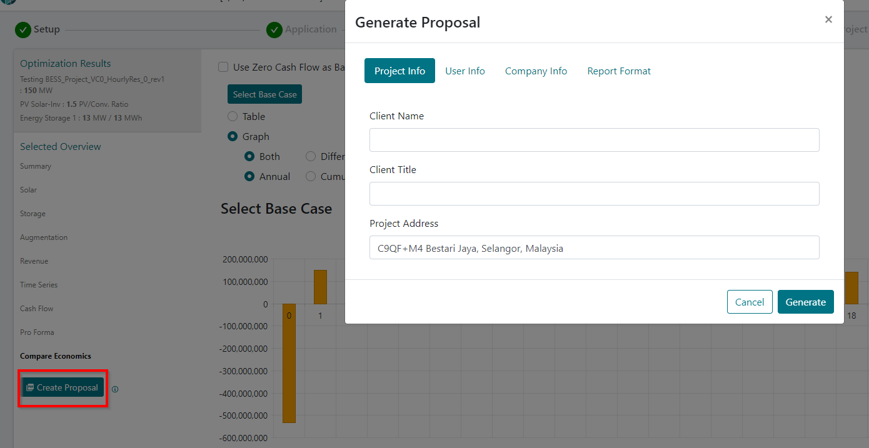
Task: Open the Revenue overview item
Action: [x=34, y=261]
